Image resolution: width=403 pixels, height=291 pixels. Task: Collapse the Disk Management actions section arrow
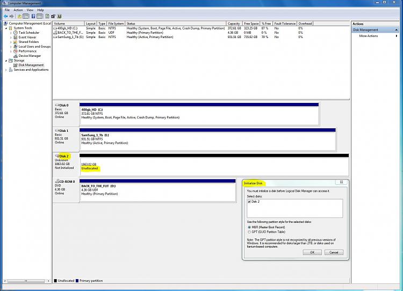click(396, 30)
